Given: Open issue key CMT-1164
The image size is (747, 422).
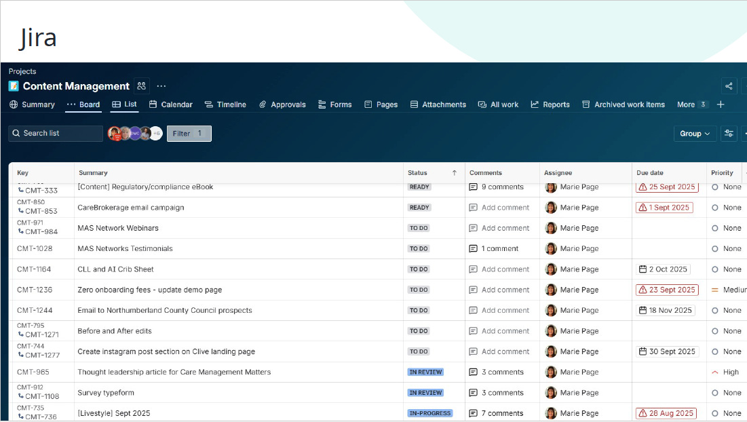Looking at the screenshot, I should pyautogui.click(x=34, y=269).
